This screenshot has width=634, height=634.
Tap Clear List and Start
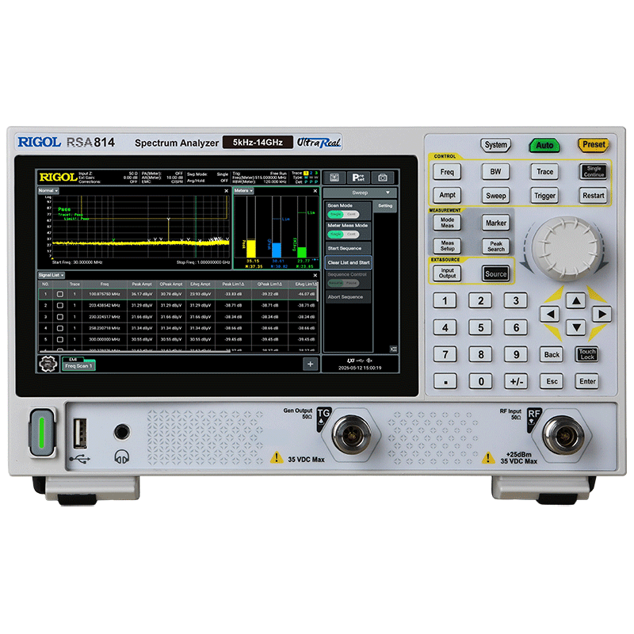(x=348, y=262)
